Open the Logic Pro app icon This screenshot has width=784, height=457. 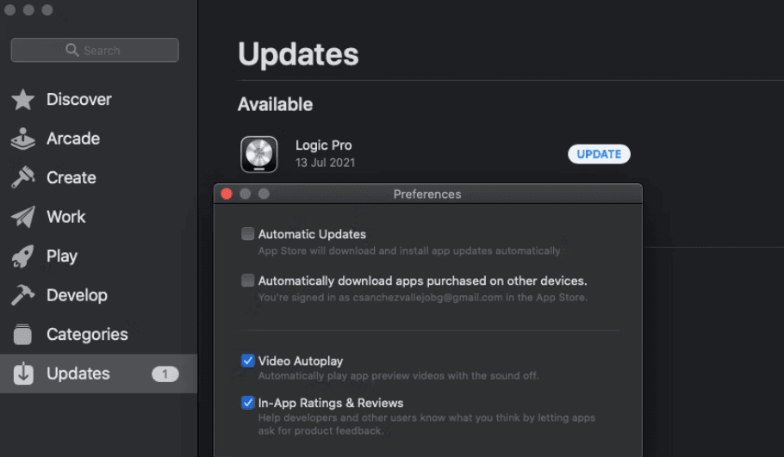click(x=259, y=154)
